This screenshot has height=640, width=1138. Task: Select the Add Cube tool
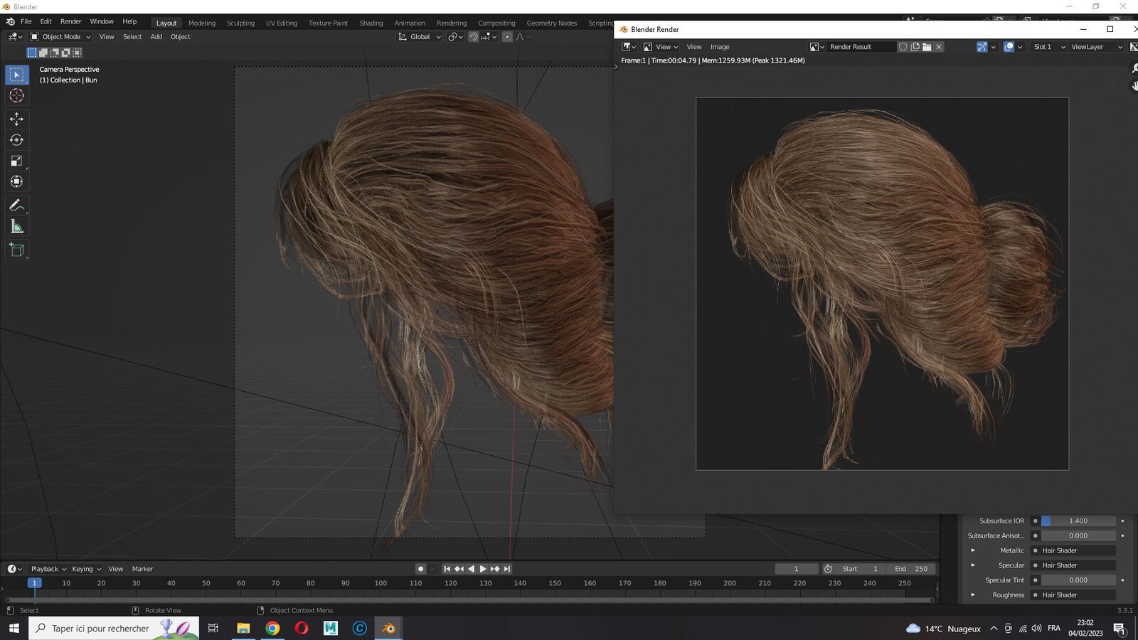[16, 250]
